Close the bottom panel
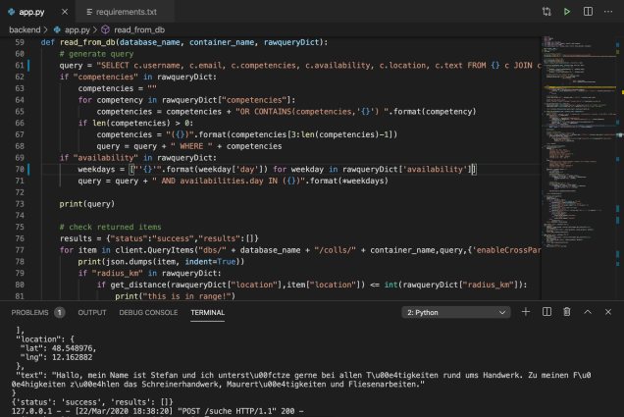This screenshot has width=624, height=417. pos(608,312)
